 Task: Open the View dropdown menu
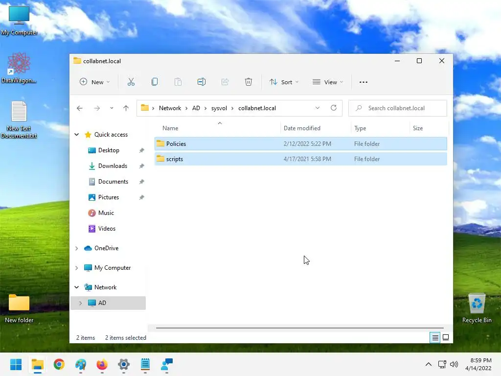[x=327, y=82]
